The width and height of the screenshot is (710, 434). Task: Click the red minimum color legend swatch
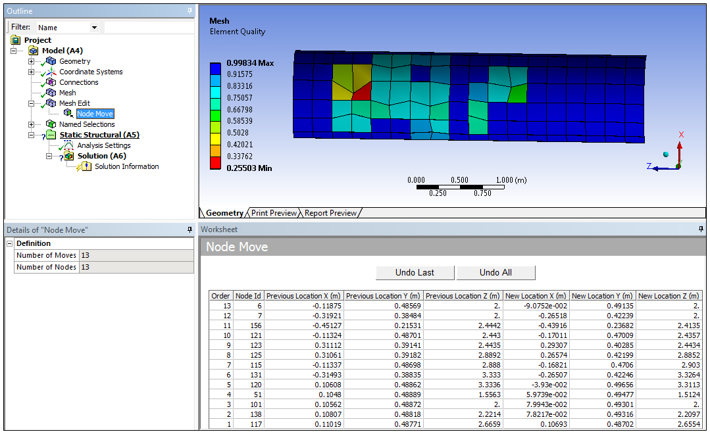pos(215,163)
